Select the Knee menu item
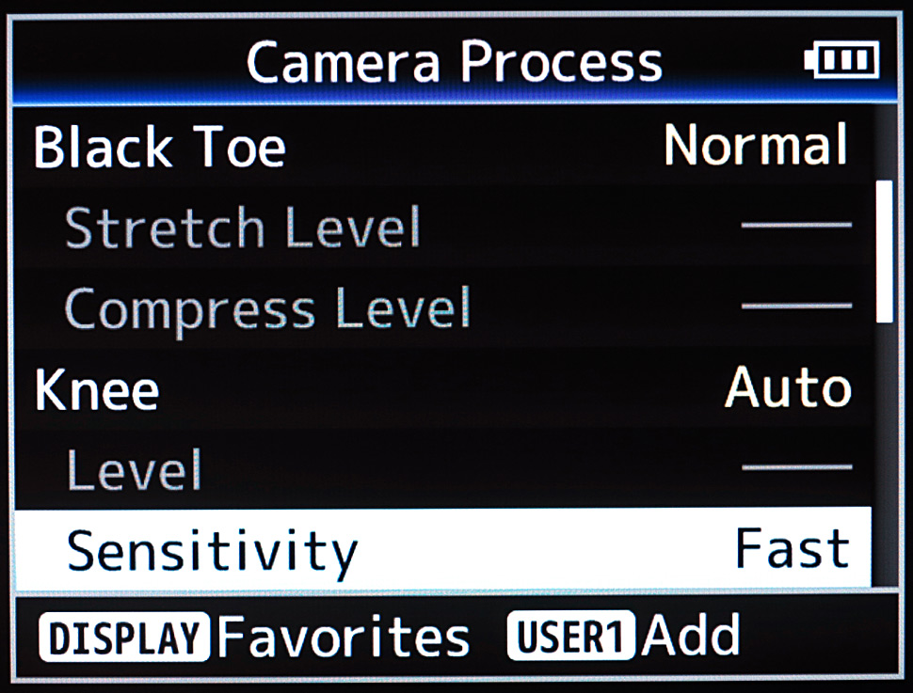Image resolution: width=913 pixels, height=693 pixels. point(97,388)
